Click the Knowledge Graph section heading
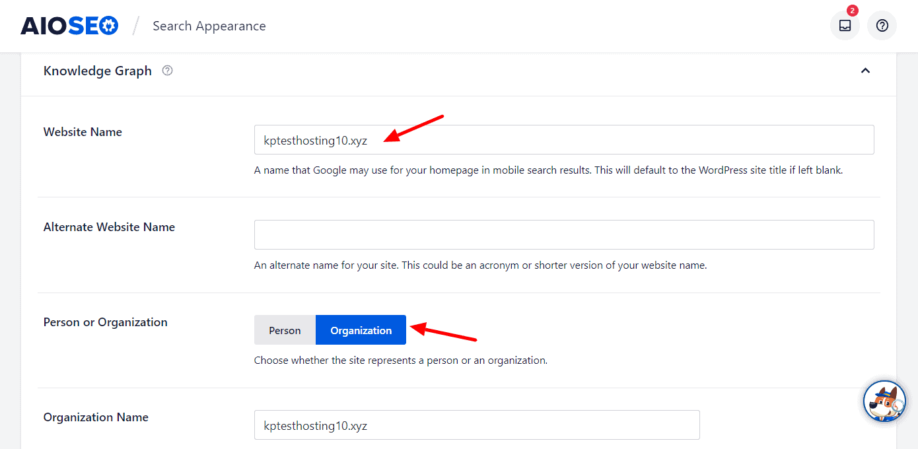 (98, 71)
